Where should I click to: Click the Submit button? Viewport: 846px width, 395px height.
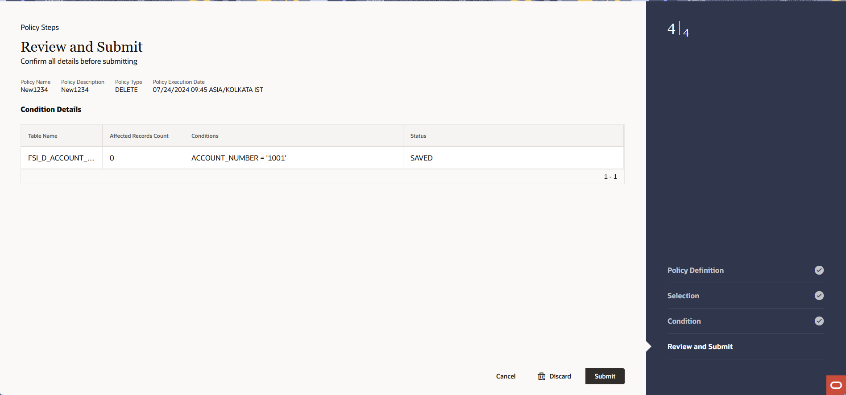pos(605,376)
